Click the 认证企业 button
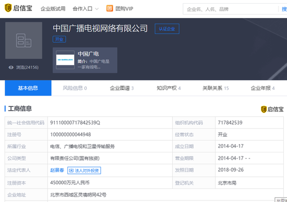This screenshot has height=202, width=287. click(167, 29)
